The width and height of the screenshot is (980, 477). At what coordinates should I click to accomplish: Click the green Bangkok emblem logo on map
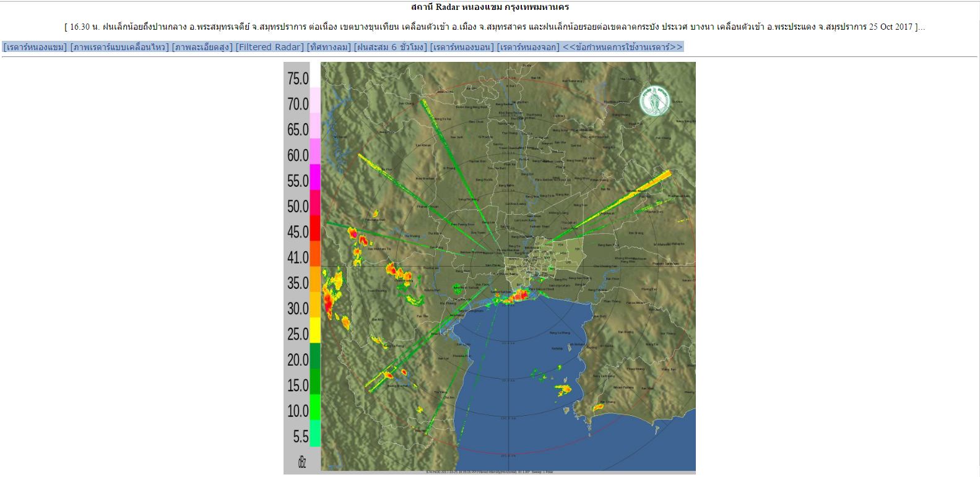[654, 101]
